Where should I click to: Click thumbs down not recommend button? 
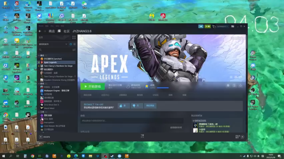coord(137,106)
